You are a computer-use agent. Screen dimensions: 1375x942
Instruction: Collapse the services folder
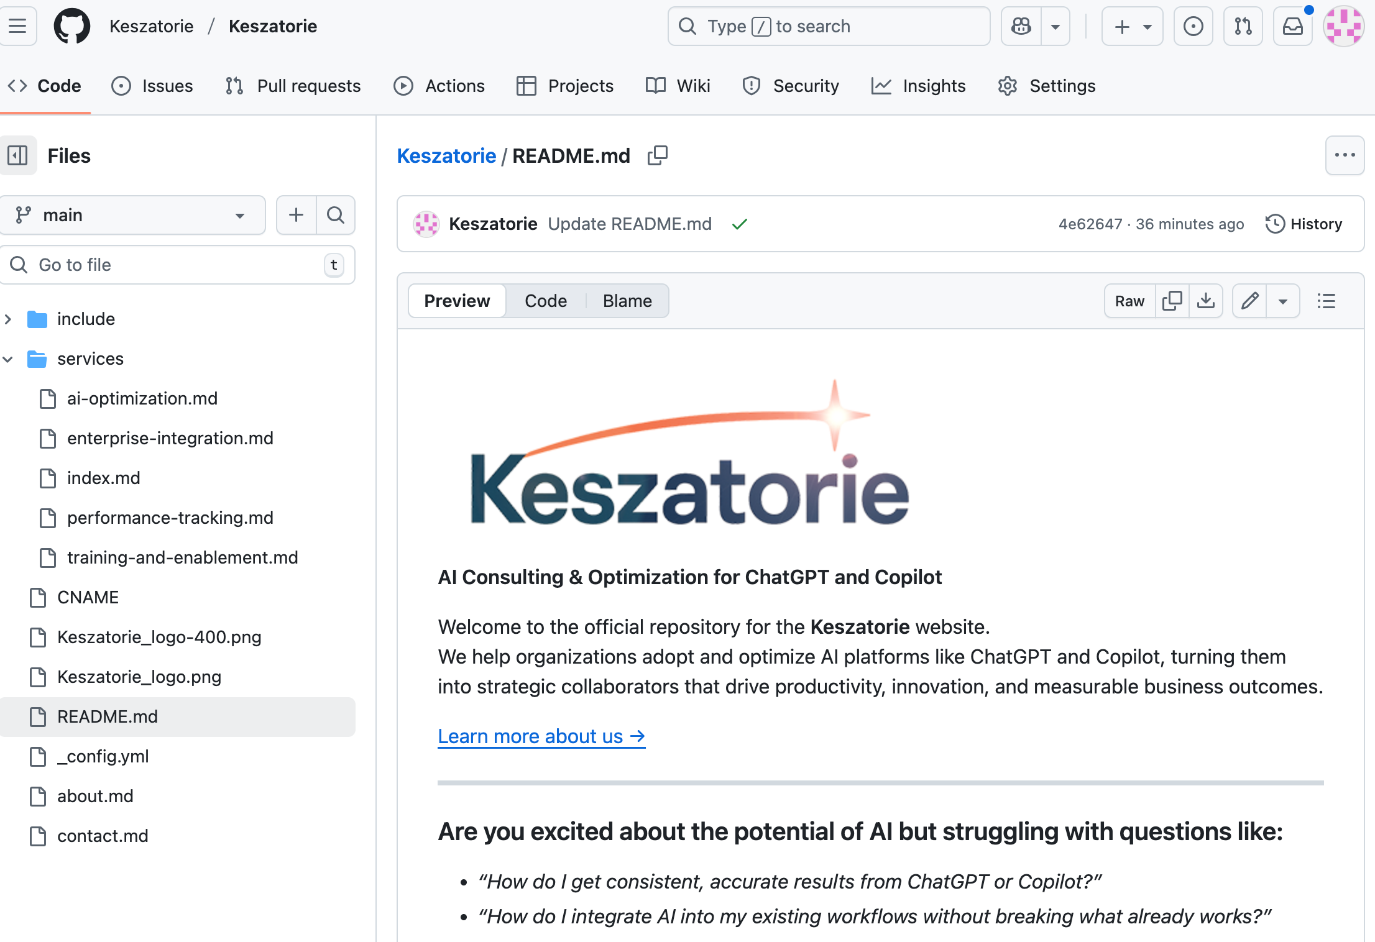pos(8,359)
